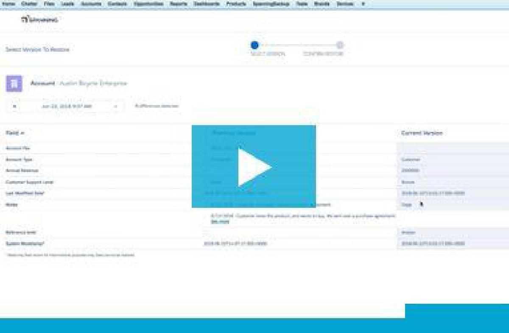Go to the previous version using left arrow

point(15,106)
